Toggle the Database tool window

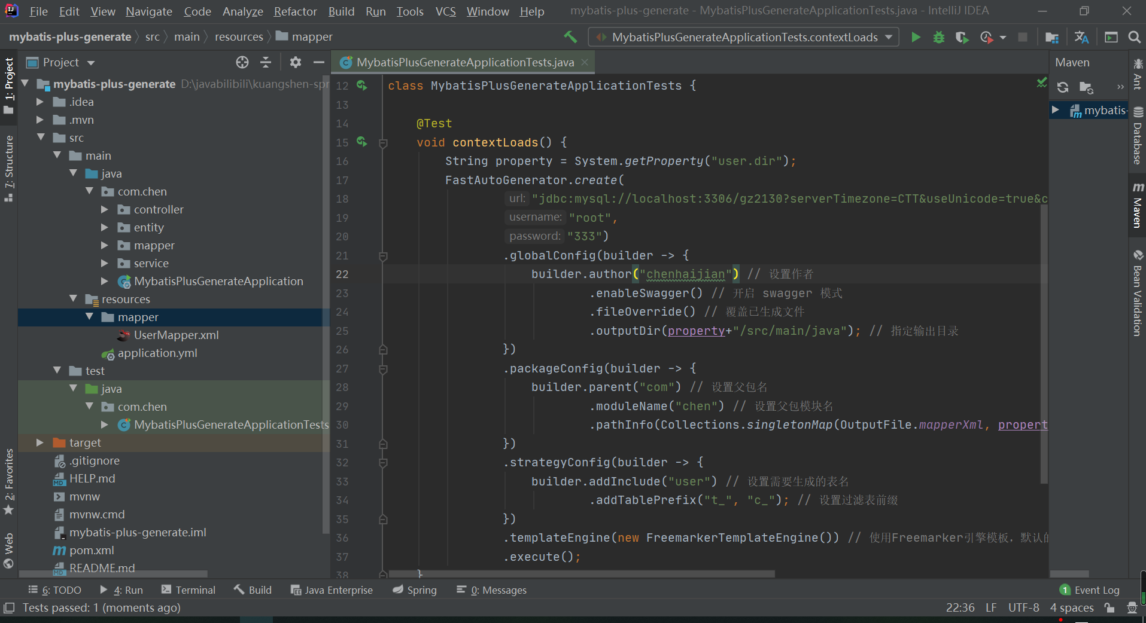click(x=1138, y=136)
